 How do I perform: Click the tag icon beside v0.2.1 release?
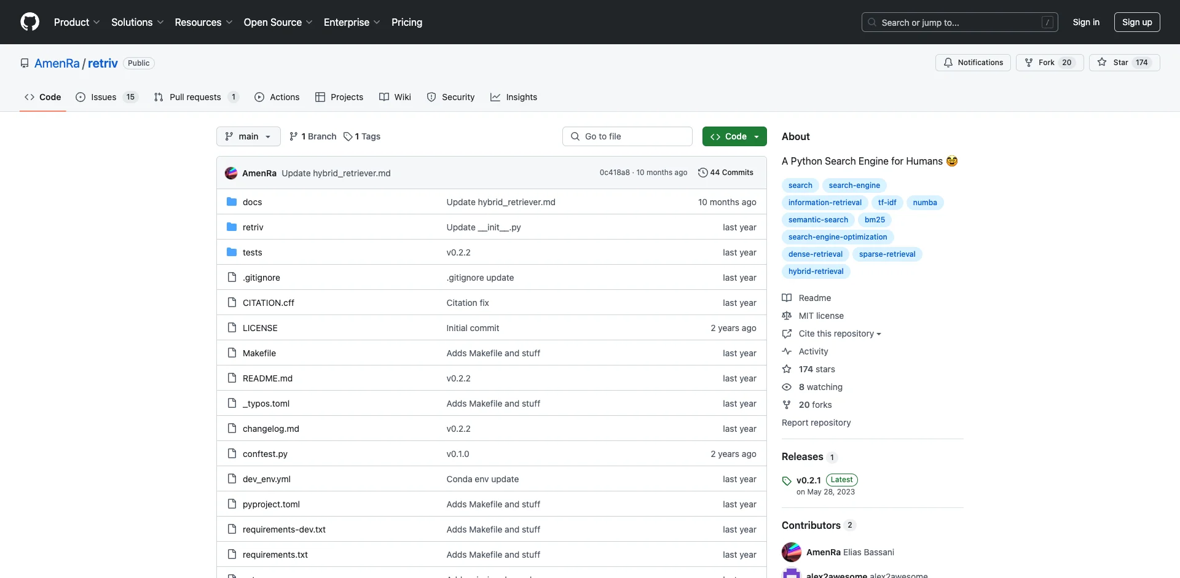point(787,481)
